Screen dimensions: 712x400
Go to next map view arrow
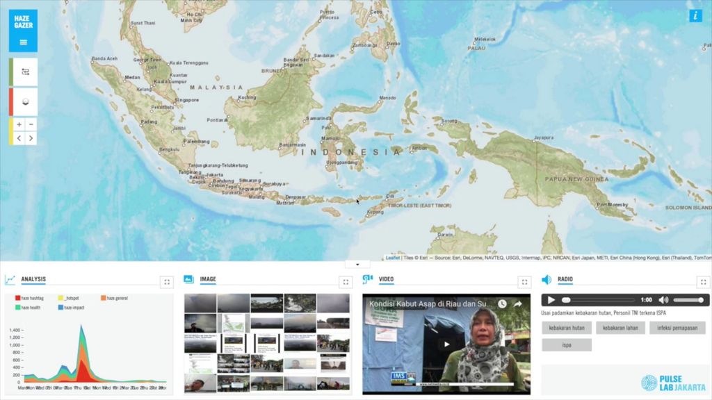[31, 138]
